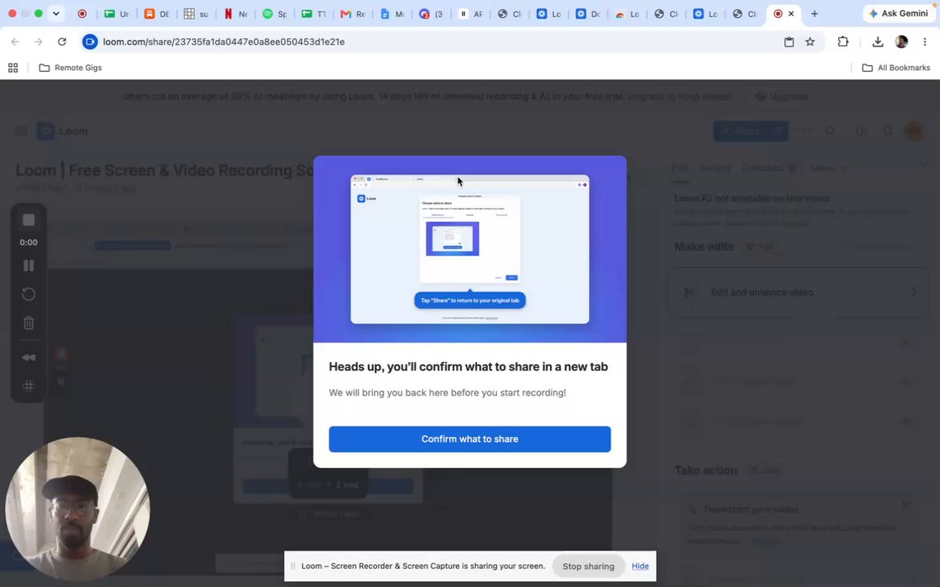Close the active Loom recording tab
The image size is (940, 587).
791,13
